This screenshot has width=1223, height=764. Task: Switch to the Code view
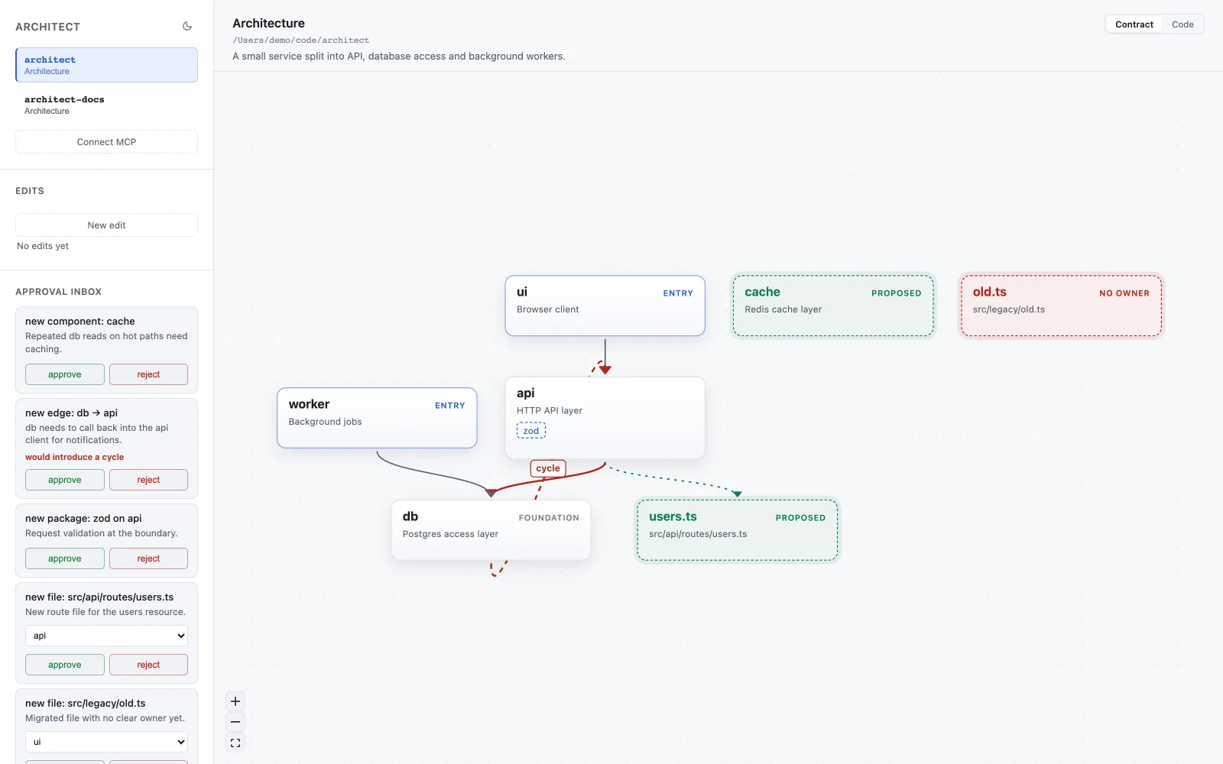click(1182, 24)
